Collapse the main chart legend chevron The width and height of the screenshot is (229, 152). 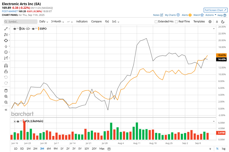point(214,29)
